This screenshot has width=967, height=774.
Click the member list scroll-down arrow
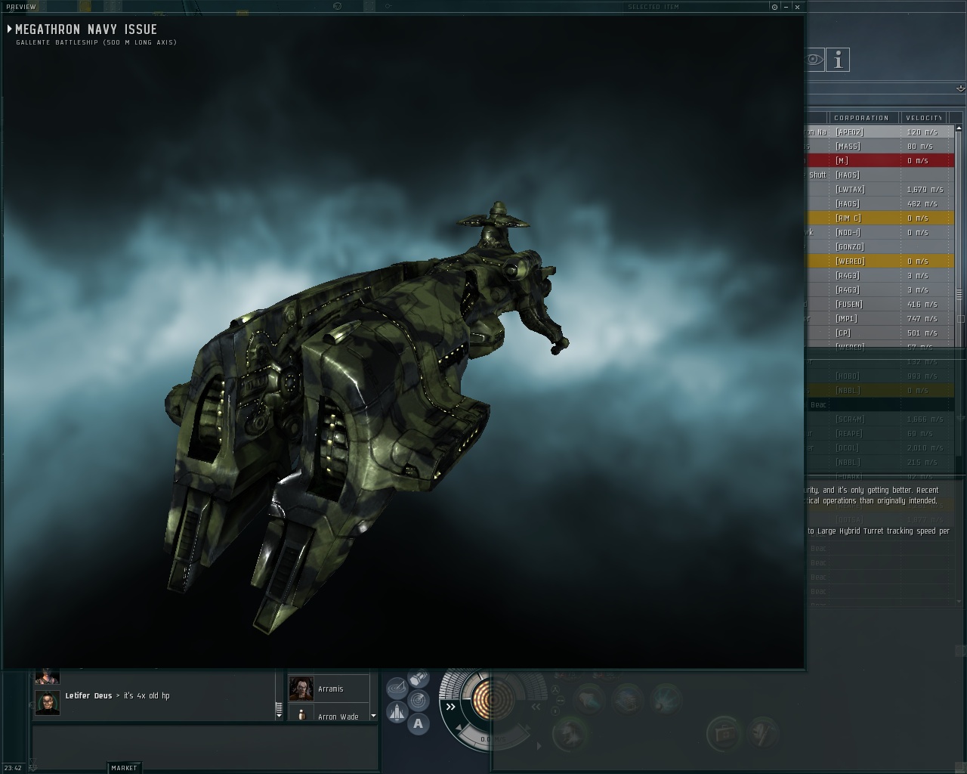[x=373, y=717]
